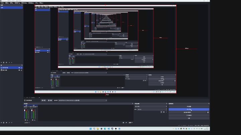Screen dimensions: 241x135
Task: Open the scene transition type dropdown
Action: tap(151, 106)
